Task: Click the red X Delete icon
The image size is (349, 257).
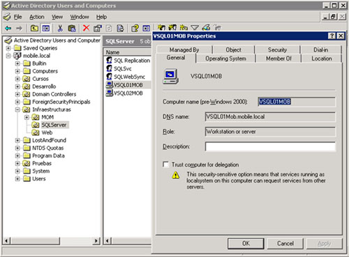Action: point(86,28)
